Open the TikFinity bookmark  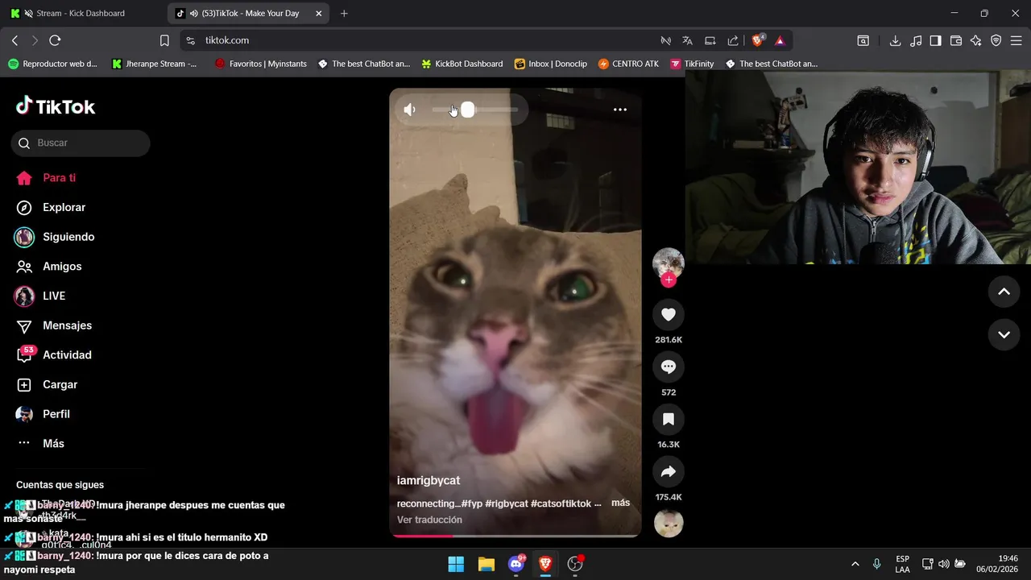(692, 64)
